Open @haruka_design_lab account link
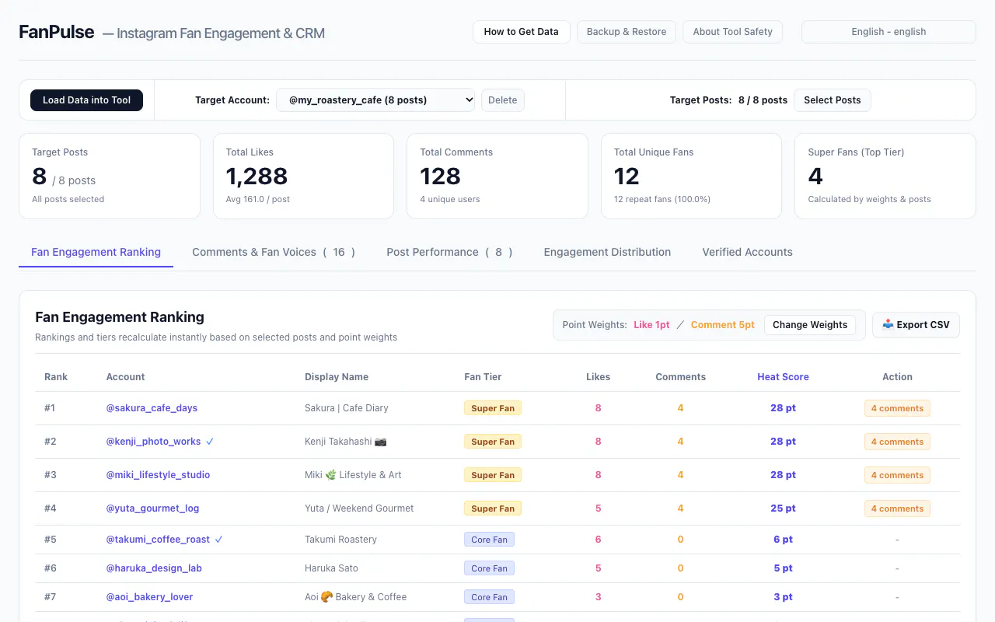The image size is (995, 622). (x=154, y=568)
